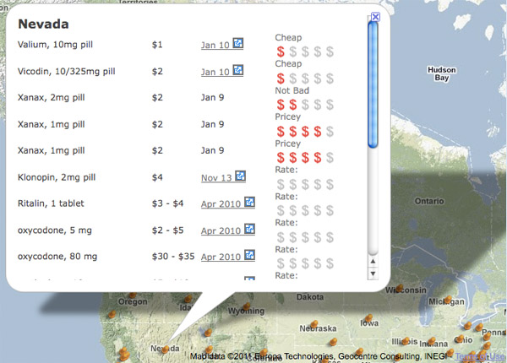Click the "Valium, 10mg pill" entry

[55, 45]
